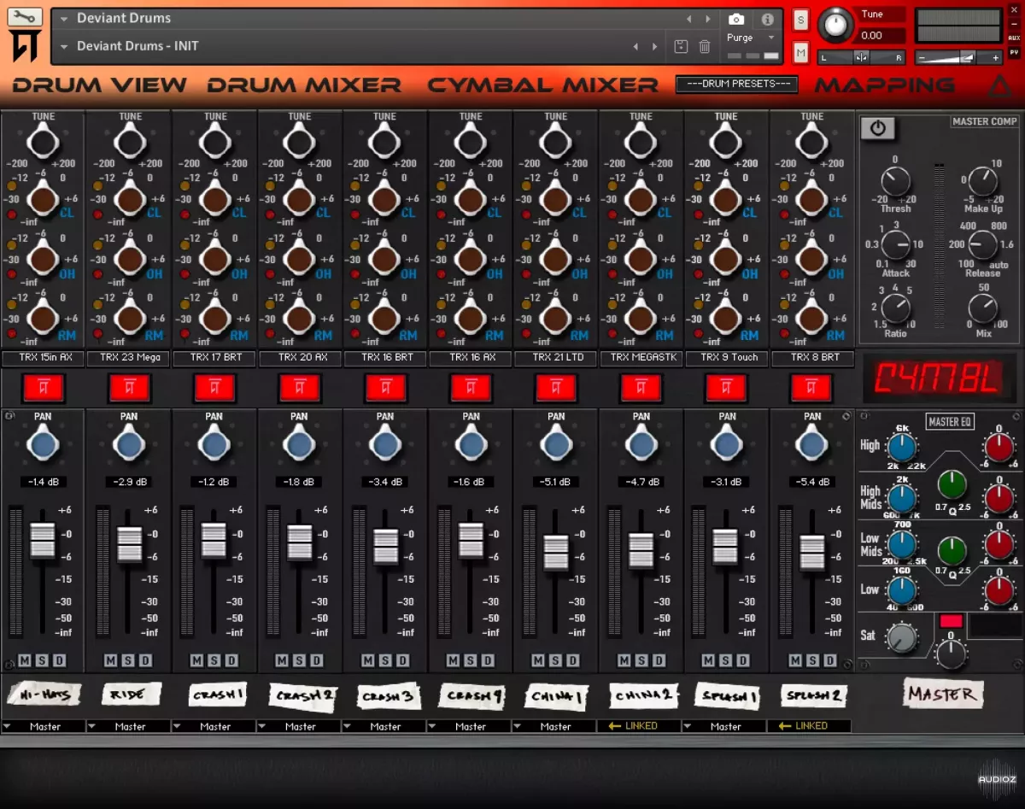Open the DRUM PRESETS dropdown
1025x809 pixels.
(x=736, y=84)
